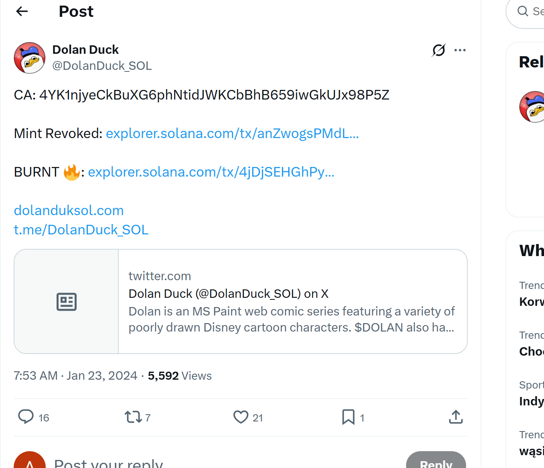Open the more options menu on the post
The width and height of the screenshot is (544, 468).
tap(460, 50)
